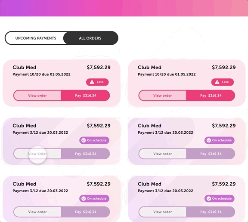
Task: Select the All Orders tab
Action: (90, 38)
